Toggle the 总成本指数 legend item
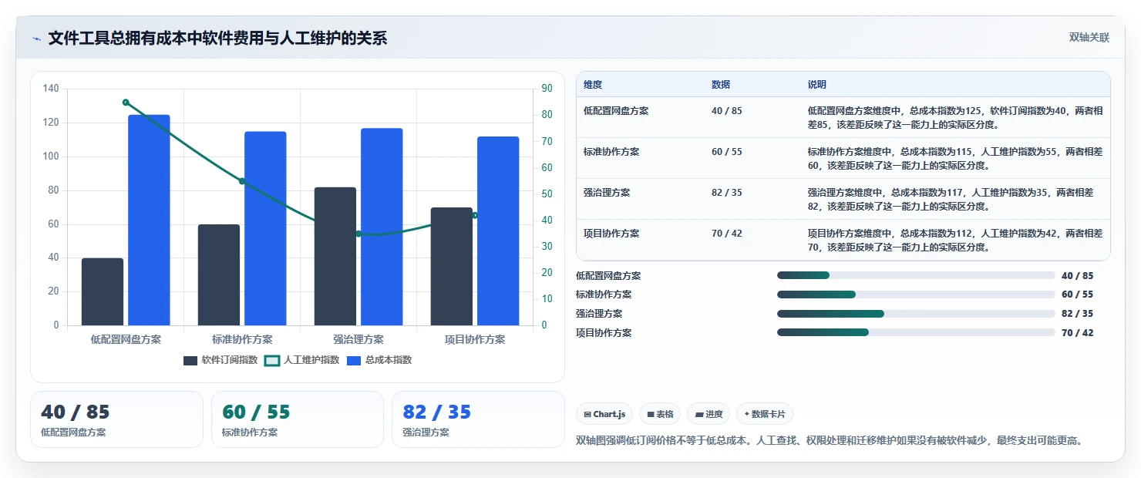 (x=379, y=360)
